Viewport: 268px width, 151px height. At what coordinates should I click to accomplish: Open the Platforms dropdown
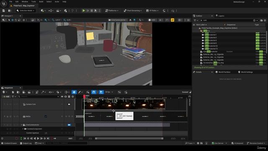click(x=112, y=10)
